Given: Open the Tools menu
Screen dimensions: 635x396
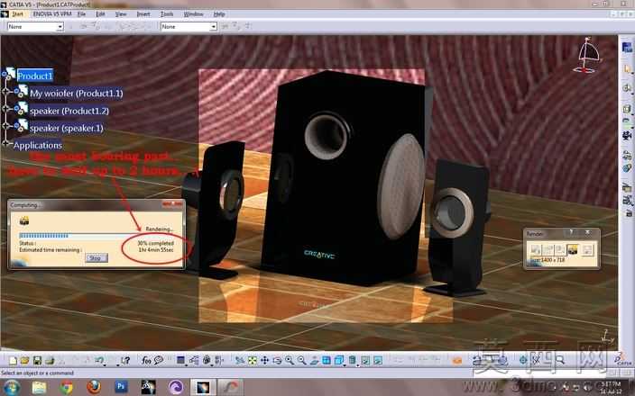Looking at the screenshot, I should point(167,14).
